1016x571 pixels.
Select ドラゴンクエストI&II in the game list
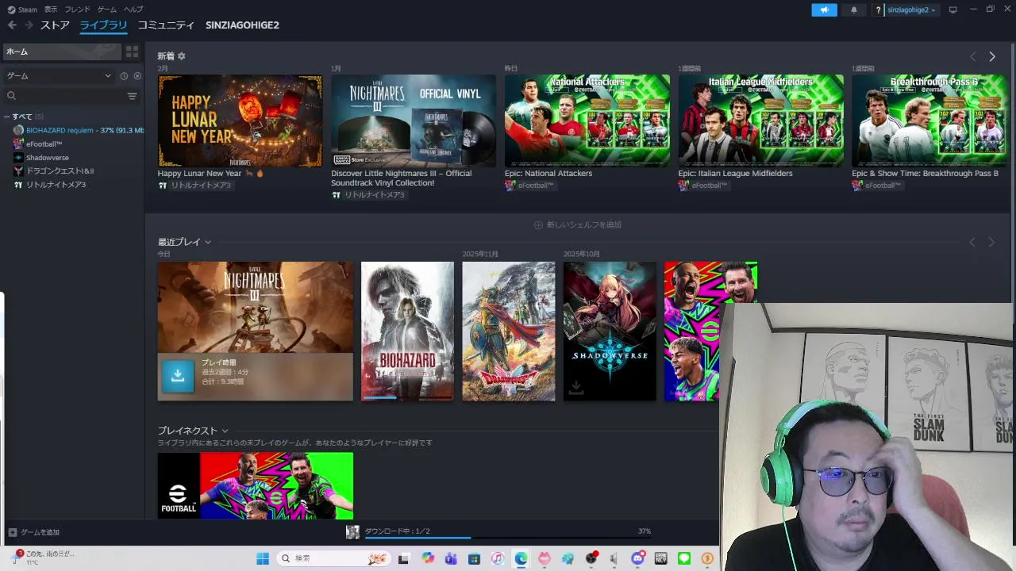[x=60, y=171]
